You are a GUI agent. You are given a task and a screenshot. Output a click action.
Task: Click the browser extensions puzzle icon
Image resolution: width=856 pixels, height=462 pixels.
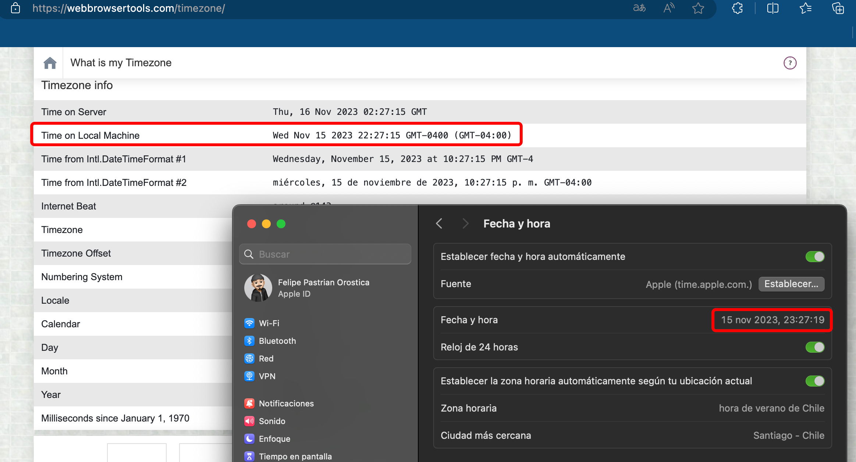tap(737, 8)
